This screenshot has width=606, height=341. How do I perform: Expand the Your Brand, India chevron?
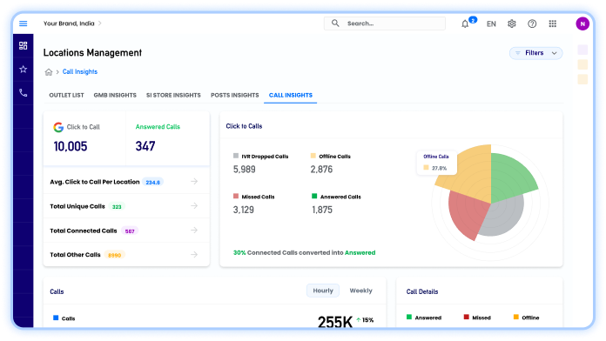[x=100, y=23]
